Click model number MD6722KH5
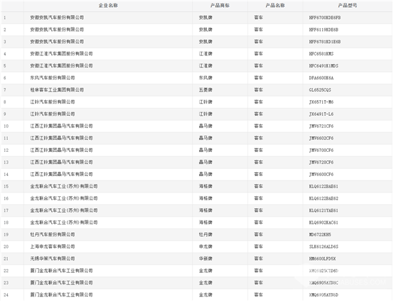The image size is (393, 301). pos(320,234)
